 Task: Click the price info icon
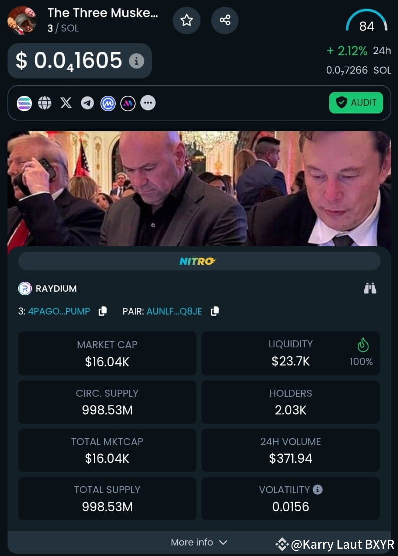(x=137, y=61)
